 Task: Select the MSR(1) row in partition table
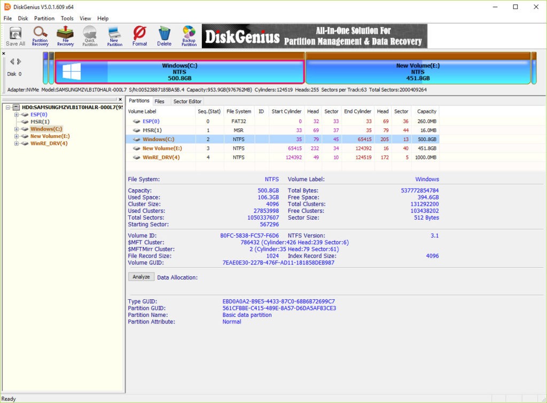[282, 130]
